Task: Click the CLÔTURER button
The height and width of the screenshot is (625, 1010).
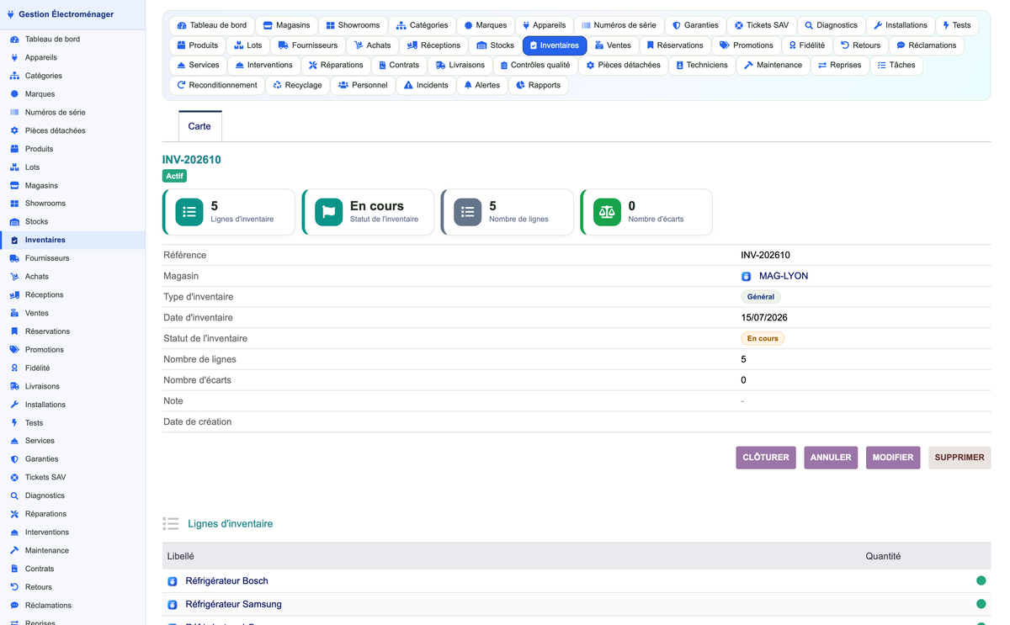Action: coord(766,458)
